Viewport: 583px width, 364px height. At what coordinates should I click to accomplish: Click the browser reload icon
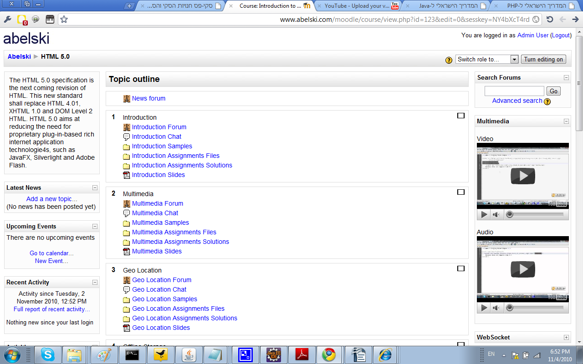coord(550,19)
